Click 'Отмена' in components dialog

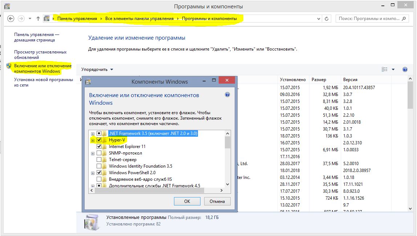coord(217,201)
